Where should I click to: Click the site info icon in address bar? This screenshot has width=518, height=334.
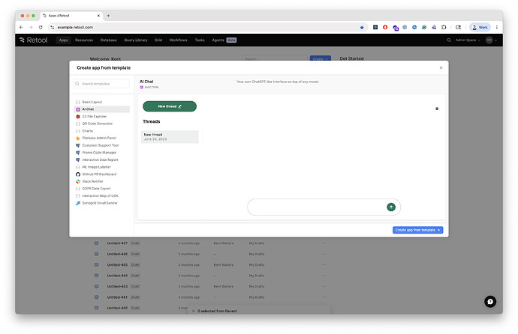(x=53, y=28)
